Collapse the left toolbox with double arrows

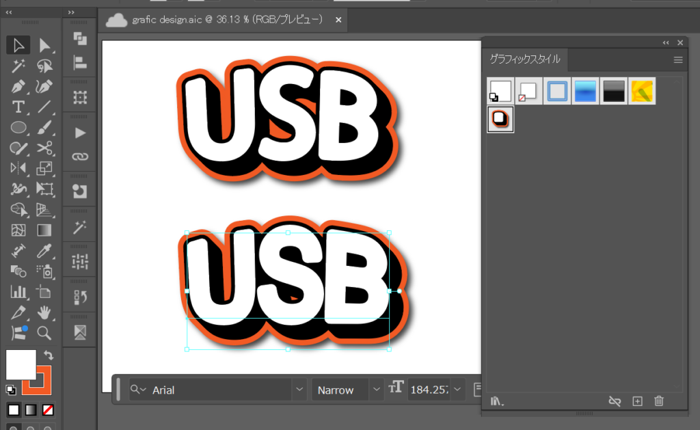[x=9, y=12]
